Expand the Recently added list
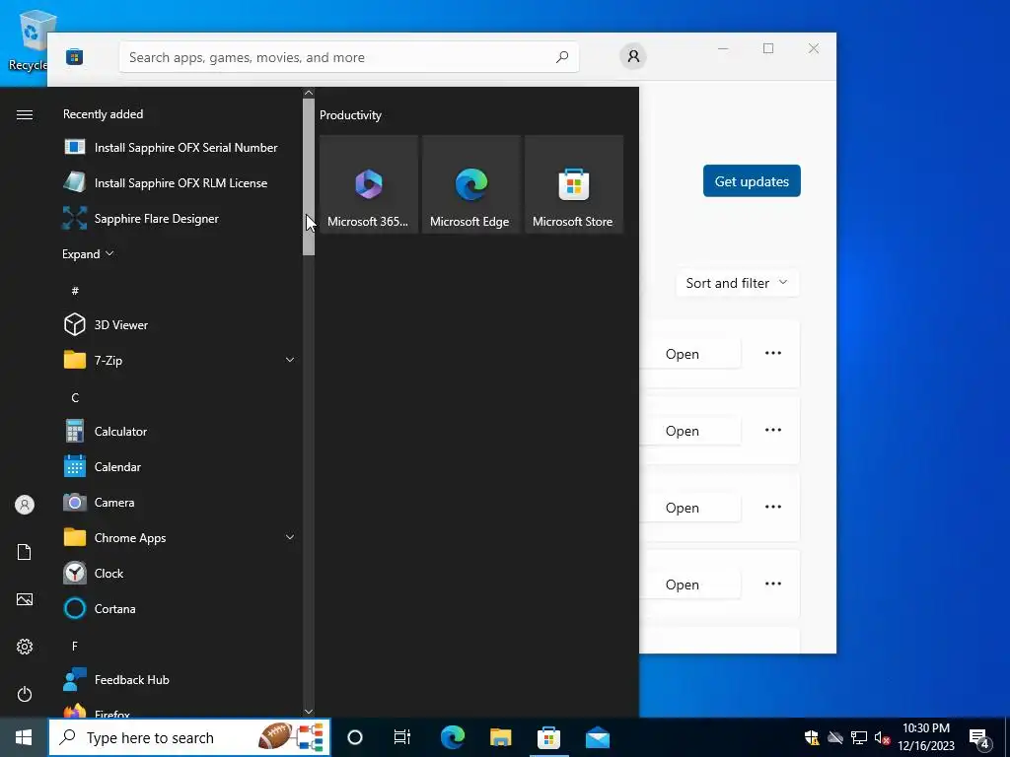1010x757 pixels. tap(88, 253)
